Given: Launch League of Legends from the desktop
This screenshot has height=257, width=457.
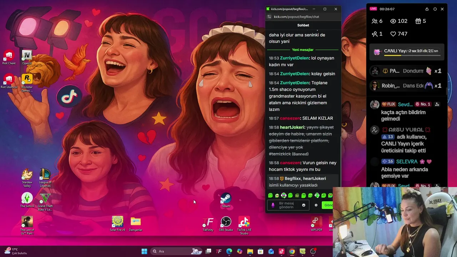Looking at the screenshot, I should (45, 178).
